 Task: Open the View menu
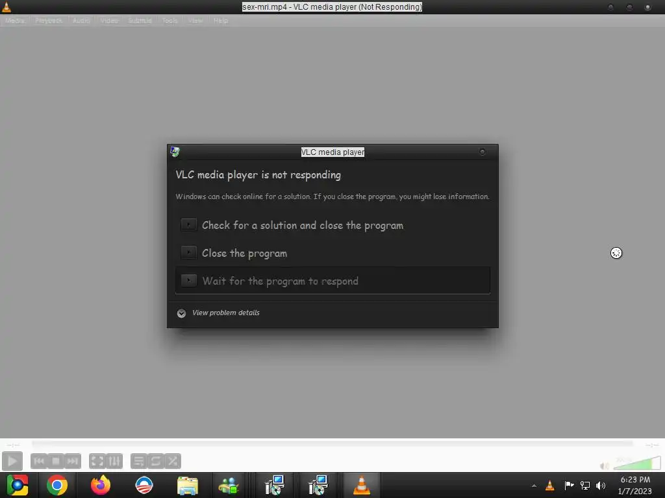(195, 20)
